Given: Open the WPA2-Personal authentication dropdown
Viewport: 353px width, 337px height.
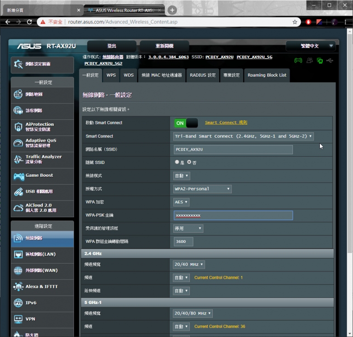Looking at the screenshot, I should [x=202, y=189].
